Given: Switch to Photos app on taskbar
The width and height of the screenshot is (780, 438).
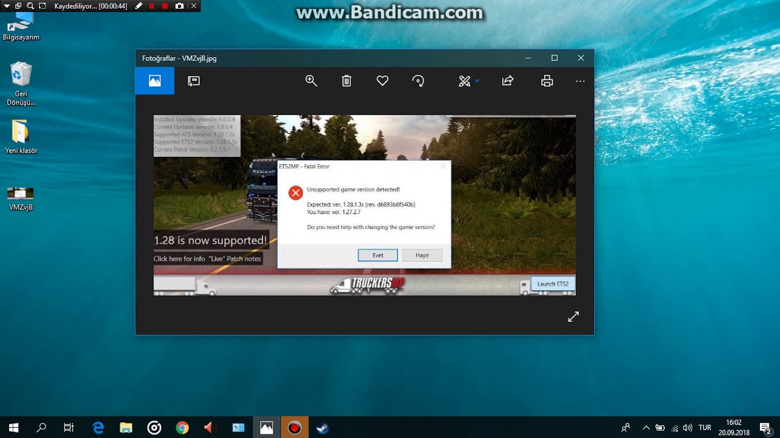Looking at the screenshot, I should tap(266, 428).
